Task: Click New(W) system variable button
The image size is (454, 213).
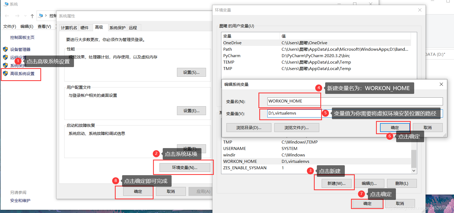Action: [x=336, y=183]
